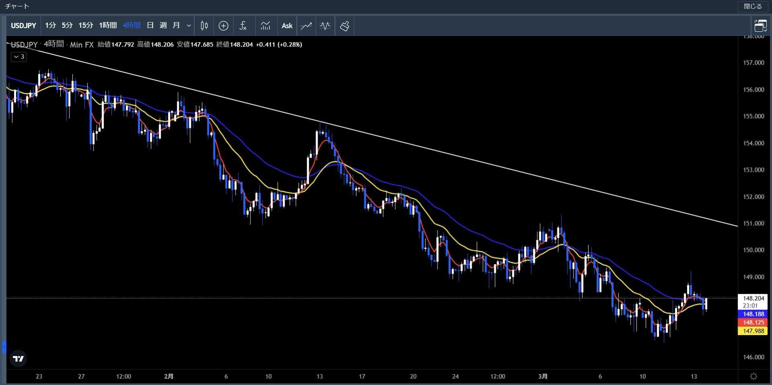
Task: Switch to 月 monthly timeframe
Action: [176, 25]
